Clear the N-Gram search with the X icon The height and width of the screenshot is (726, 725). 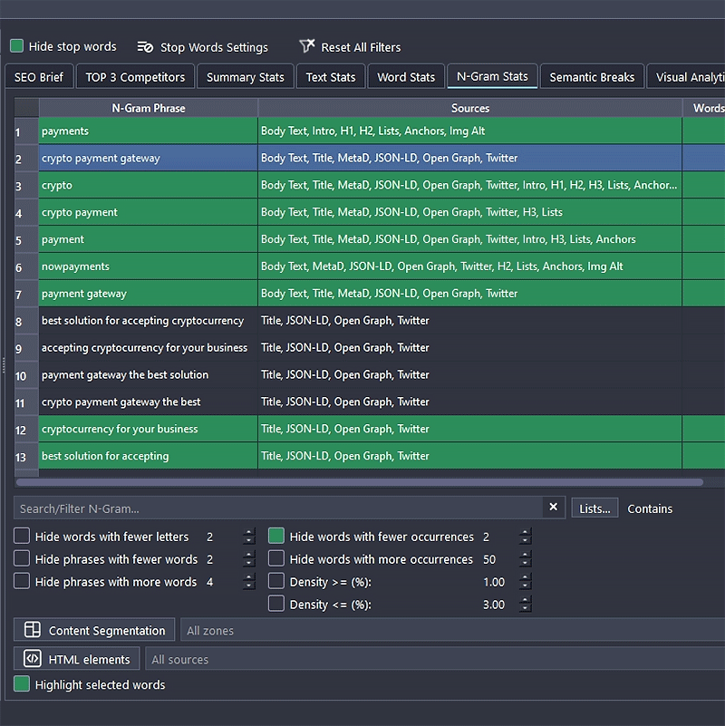coord(554,508)
